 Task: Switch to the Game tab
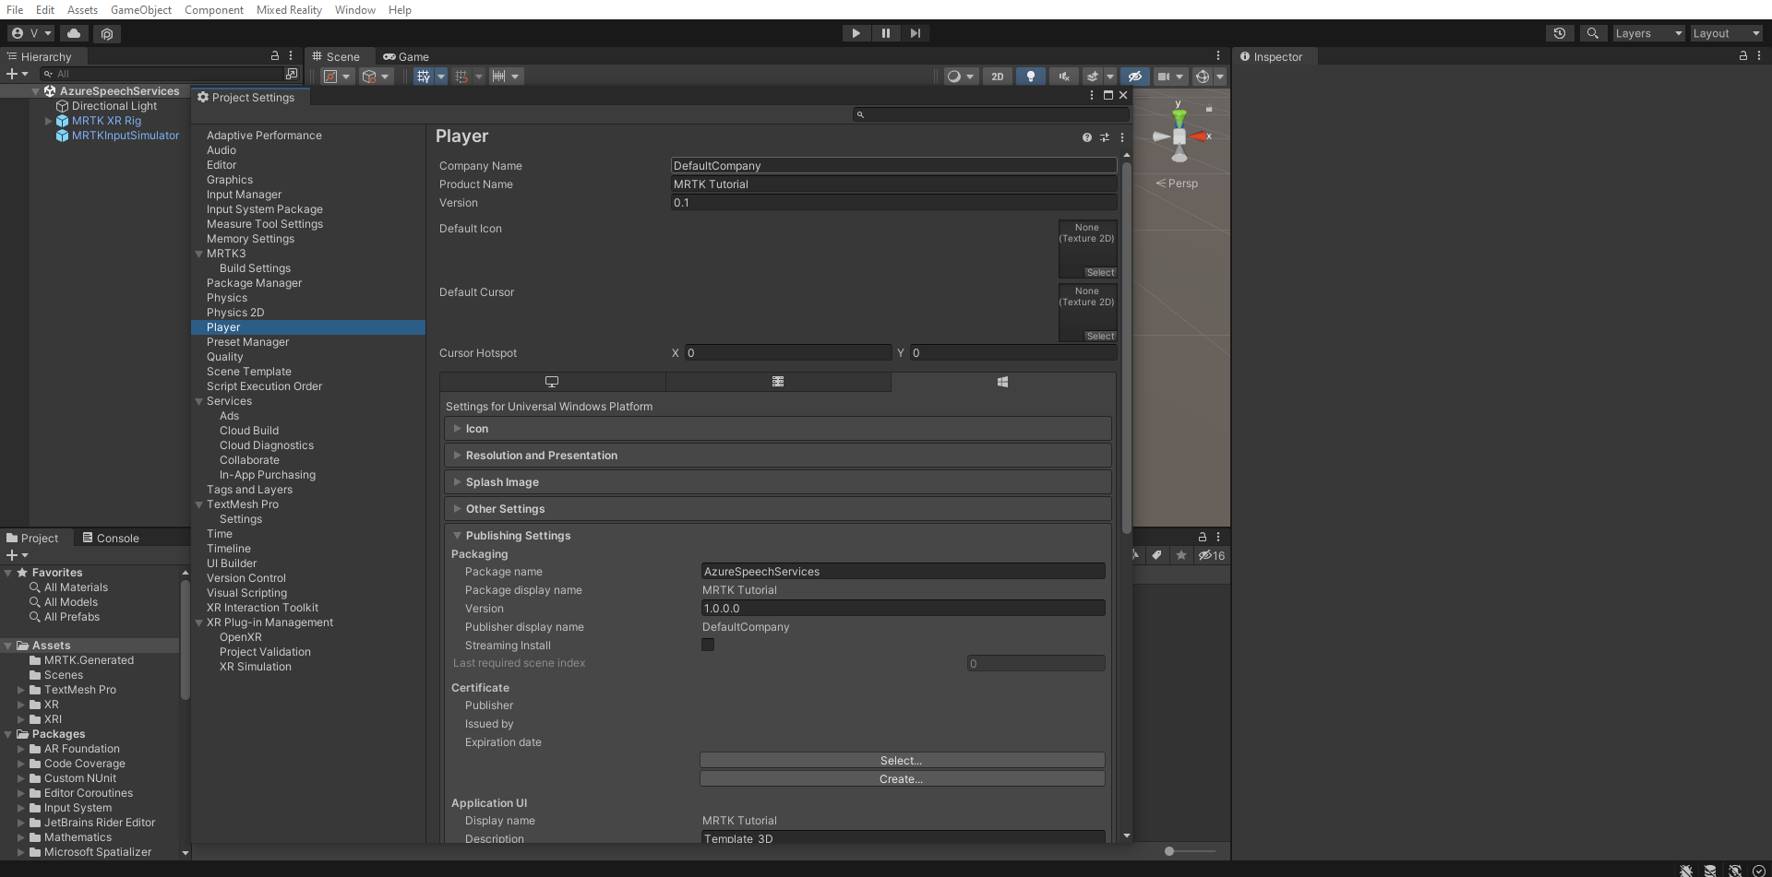pos(406,56)
